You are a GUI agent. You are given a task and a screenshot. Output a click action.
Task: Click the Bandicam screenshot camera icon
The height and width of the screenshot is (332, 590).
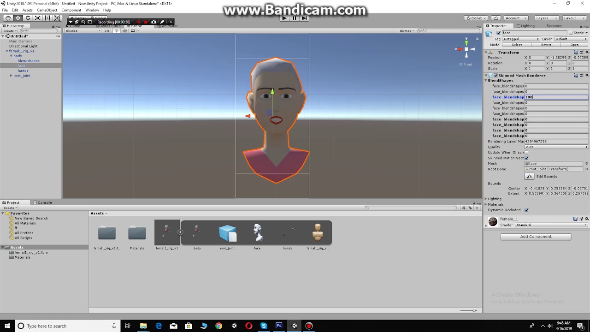pos(153,22)
